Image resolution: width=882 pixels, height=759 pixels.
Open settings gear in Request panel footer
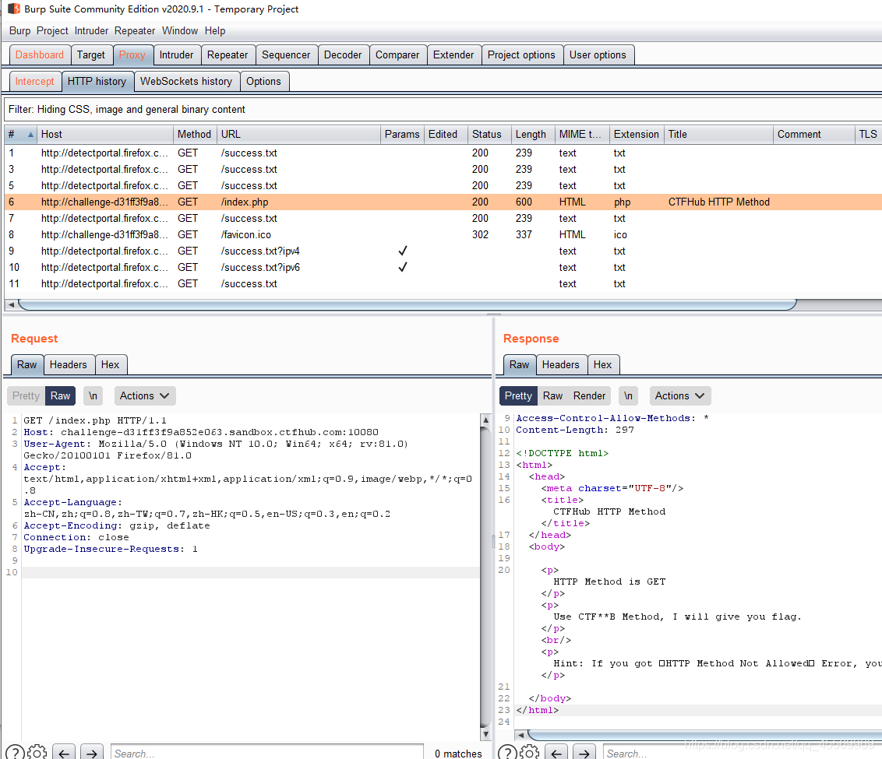point(37,752)
